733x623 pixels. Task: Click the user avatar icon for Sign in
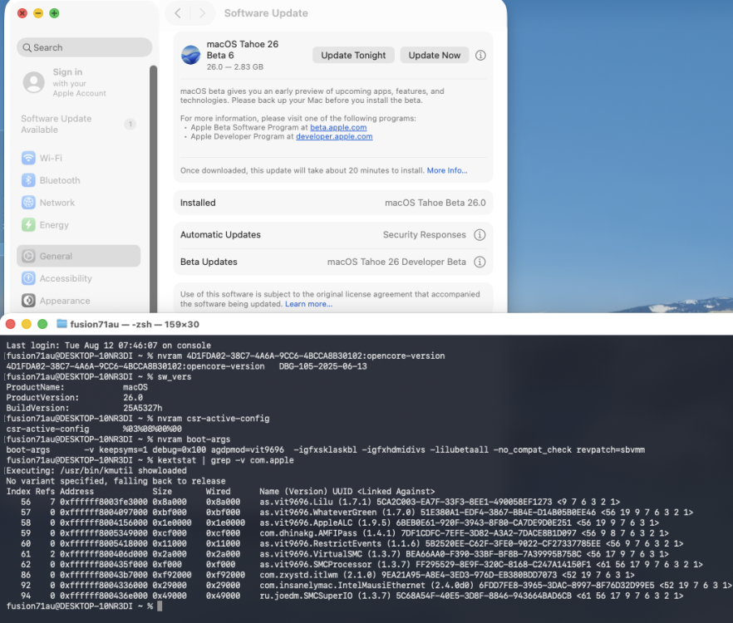click(x=34, y=82)
